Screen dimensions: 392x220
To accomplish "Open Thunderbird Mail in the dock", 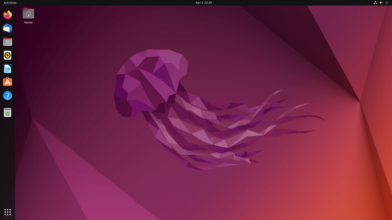I will tap(8, 28).
